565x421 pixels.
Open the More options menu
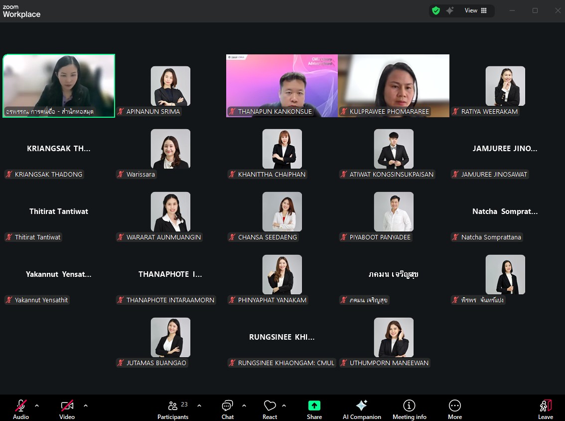point(454,409)
